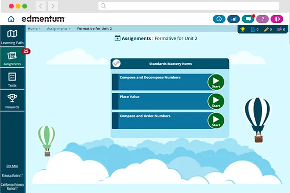
Task: Open the question mark help icon
Action: pyautogui.click(x=262, y=19)
